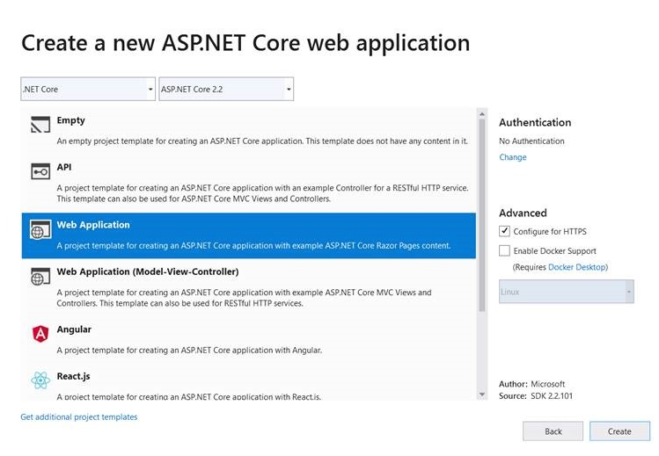Enable Docker Support checkbox

tap(504, 250)
